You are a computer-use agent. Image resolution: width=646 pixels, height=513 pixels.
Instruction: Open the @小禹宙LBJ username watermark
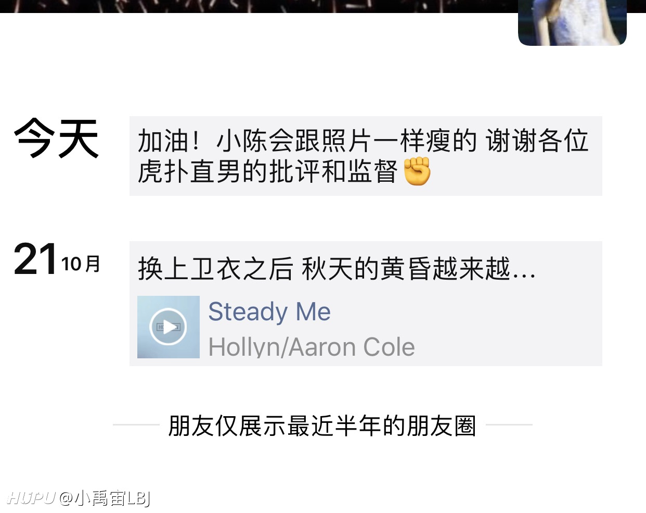click(105, 498)
